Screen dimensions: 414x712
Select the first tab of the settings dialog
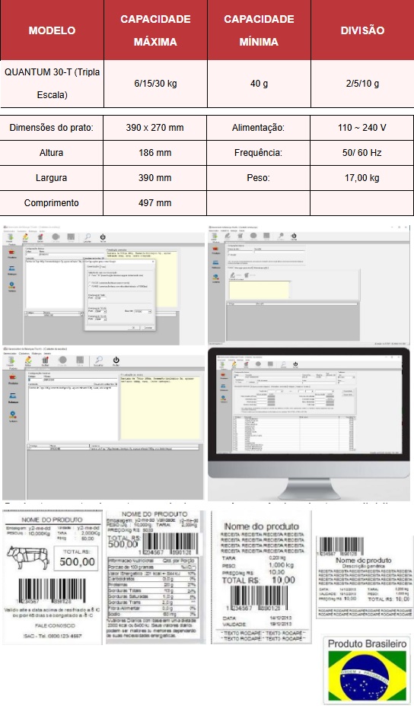click(93, 266)
